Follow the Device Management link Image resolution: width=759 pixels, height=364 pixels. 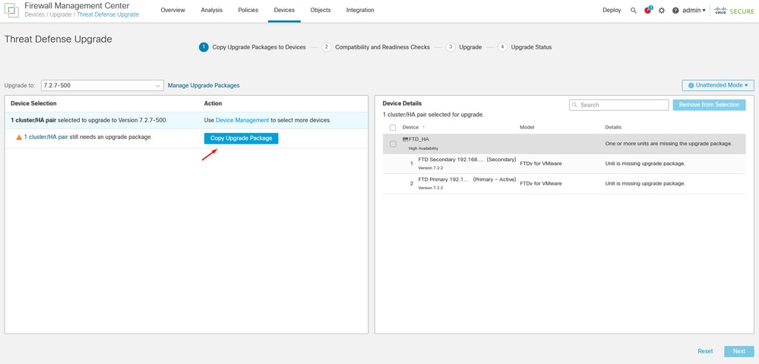[242, 120]
